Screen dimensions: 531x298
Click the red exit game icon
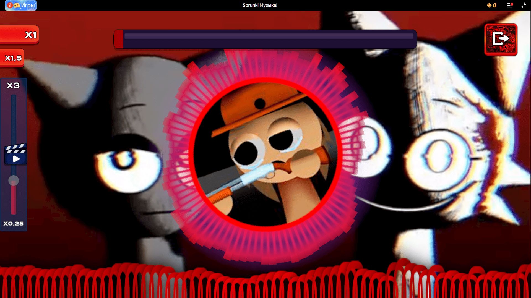click(501, 39)
